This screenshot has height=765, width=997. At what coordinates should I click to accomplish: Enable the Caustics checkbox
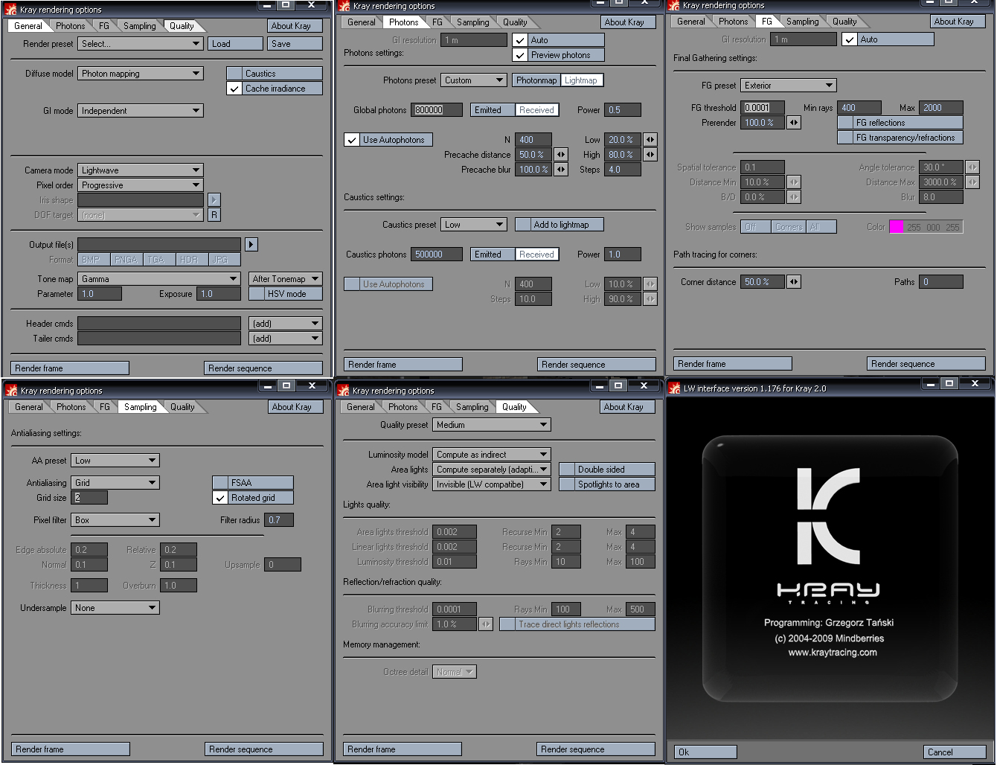click(235, 74)
